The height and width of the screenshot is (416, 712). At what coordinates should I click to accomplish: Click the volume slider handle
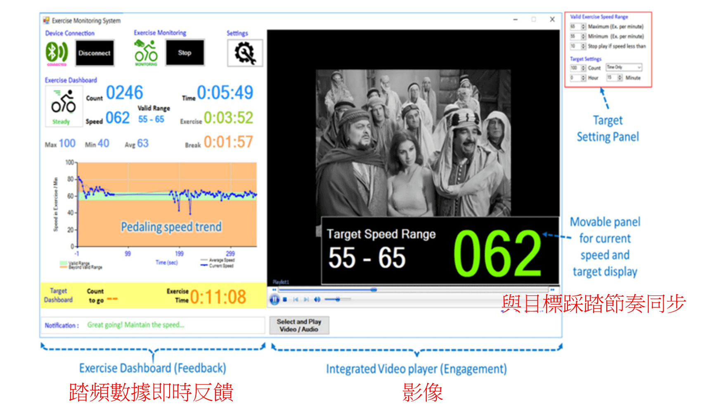pyautogui.click(x=338, y=300)
